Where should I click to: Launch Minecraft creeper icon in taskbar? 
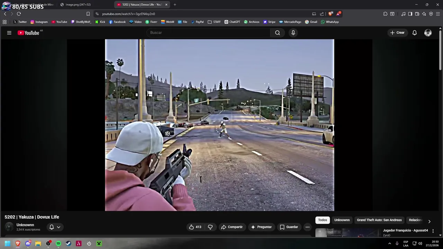tap(99, 243)
